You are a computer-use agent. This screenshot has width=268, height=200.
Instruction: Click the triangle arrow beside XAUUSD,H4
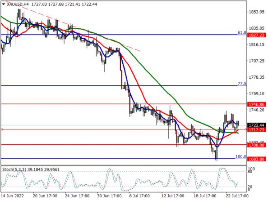tap(4, 4)
